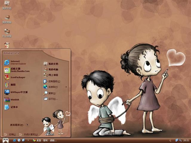Open 画图 paint program
191x143 pixels.
pyautogui.click(x=10, y=85)
